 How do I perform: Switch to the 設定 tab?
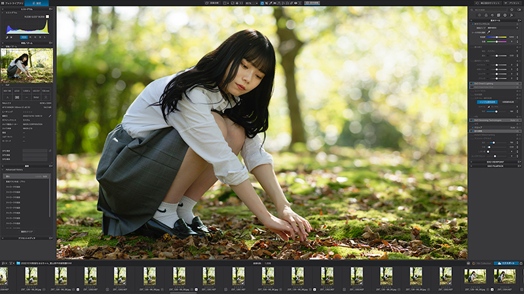[x=37, y=3]
